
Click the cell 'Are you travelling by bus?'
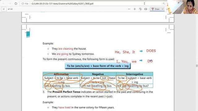135,86
